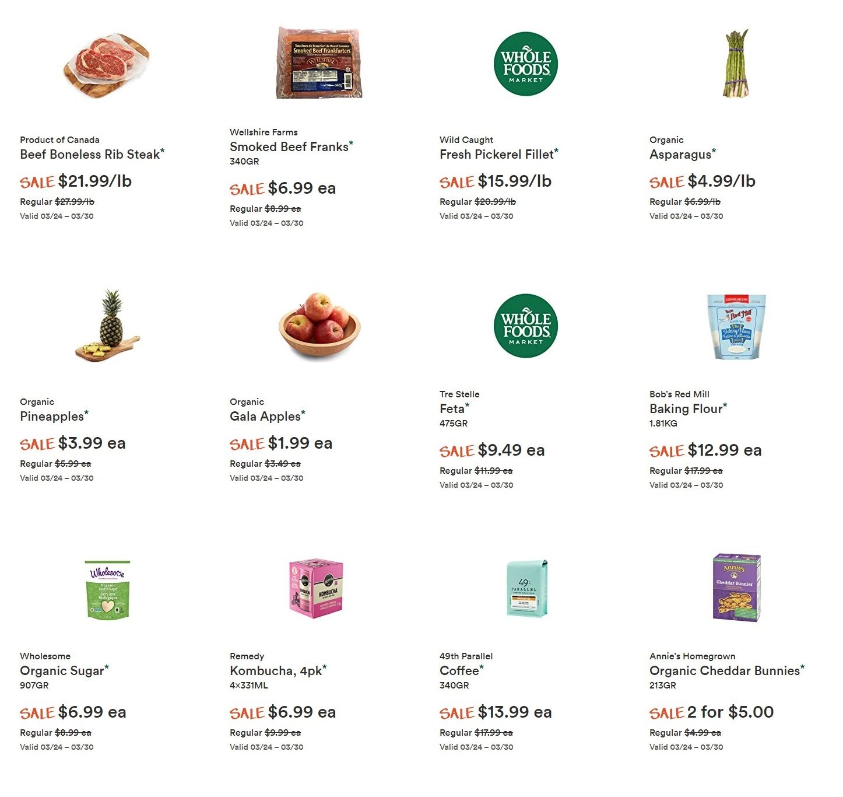Image resolution: width=843 pixels, height=797 pixels.
Task: View the Organic Pineapples product picture
Action: [x=108, y=326]
